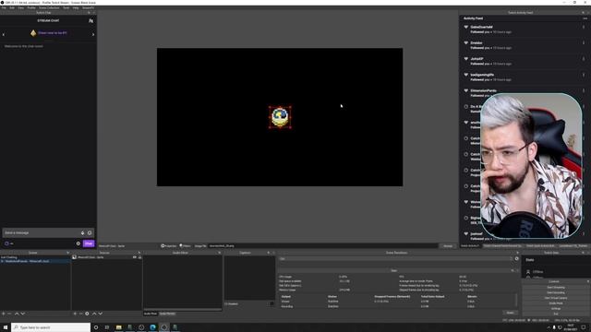Screen dimensions: 591x332
Task: Open source Filters in the source toolbar
Action: (185, 246)
